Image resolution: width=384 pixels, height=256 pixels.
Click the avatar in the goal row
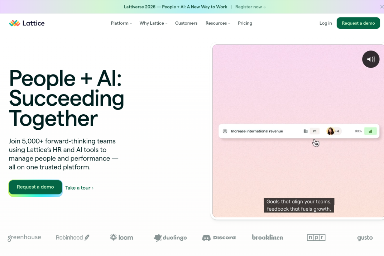[331, 131]
